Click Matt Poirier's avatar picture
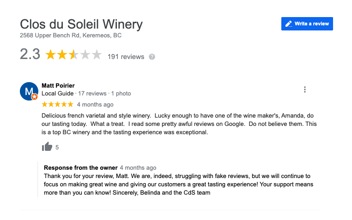 (29, 91)
